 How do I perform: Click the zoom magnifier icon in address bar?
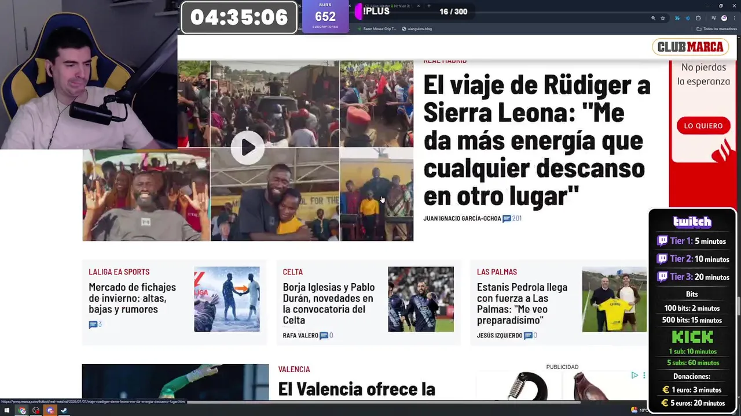pos(654,18)
